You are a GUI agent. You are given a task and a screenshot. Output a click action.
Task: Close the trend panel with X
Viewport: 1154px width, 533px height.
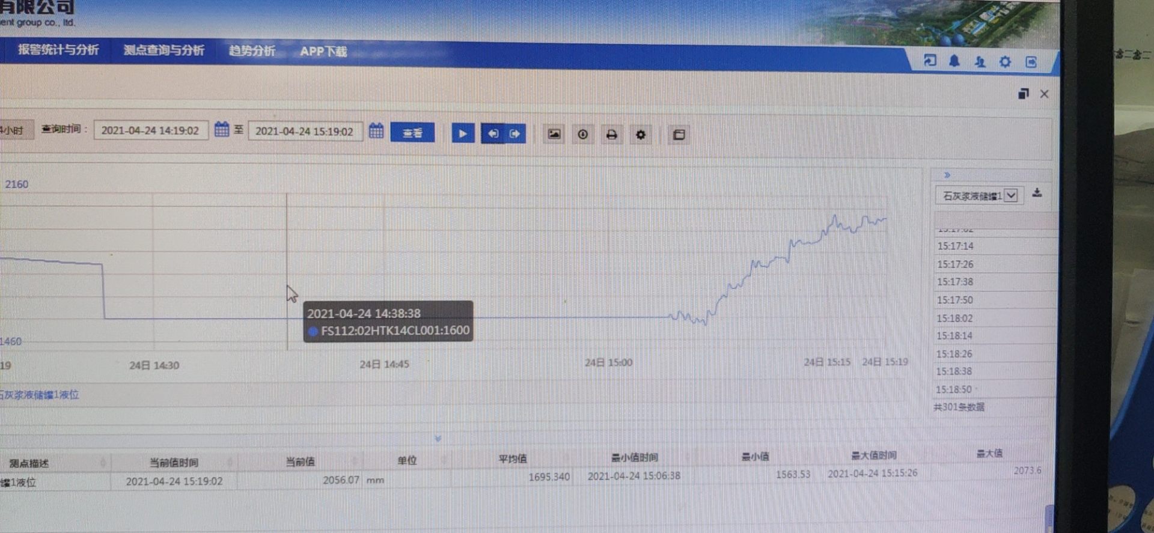pos(1044,94)
